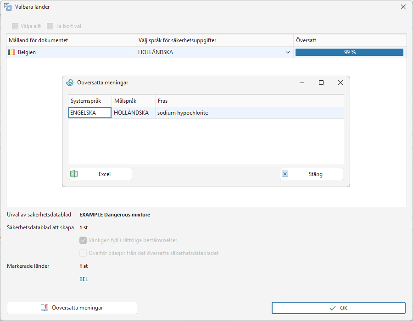Viewport: 413px width, 321px height.
Task: Close the Oöversatta meningar dialog
Action: pos(340,83)
